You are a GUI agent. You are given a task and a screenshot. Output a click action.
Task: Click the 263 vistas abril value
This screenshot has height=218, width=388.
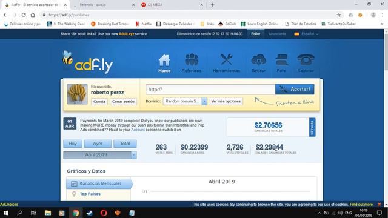(x=161, y=147)
